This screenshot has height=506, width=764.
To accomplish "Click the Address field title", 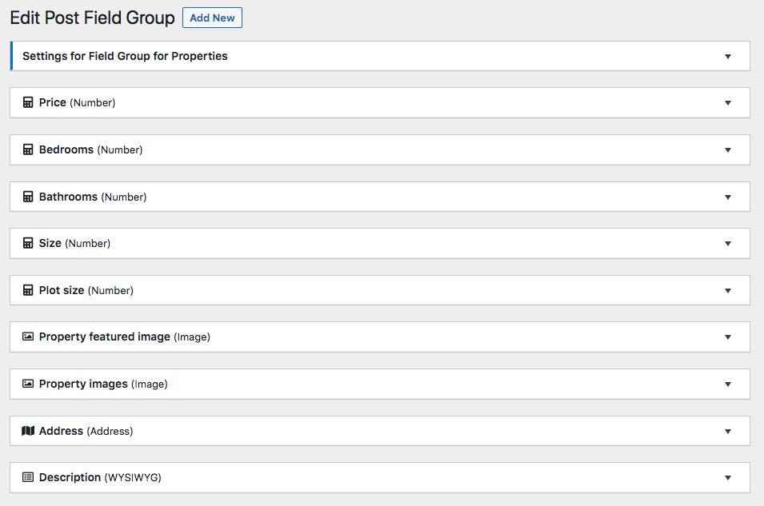I will click(61, 431).
